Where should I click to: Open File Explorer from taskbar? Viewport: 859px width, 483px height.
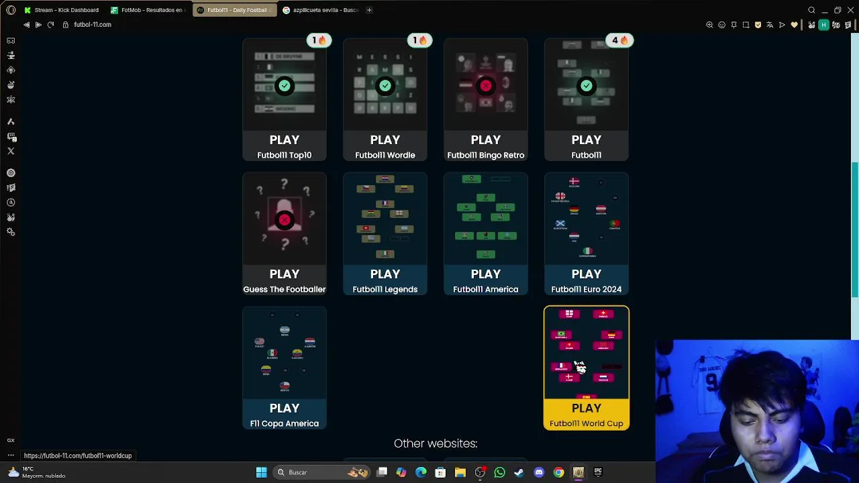point(460,472)
